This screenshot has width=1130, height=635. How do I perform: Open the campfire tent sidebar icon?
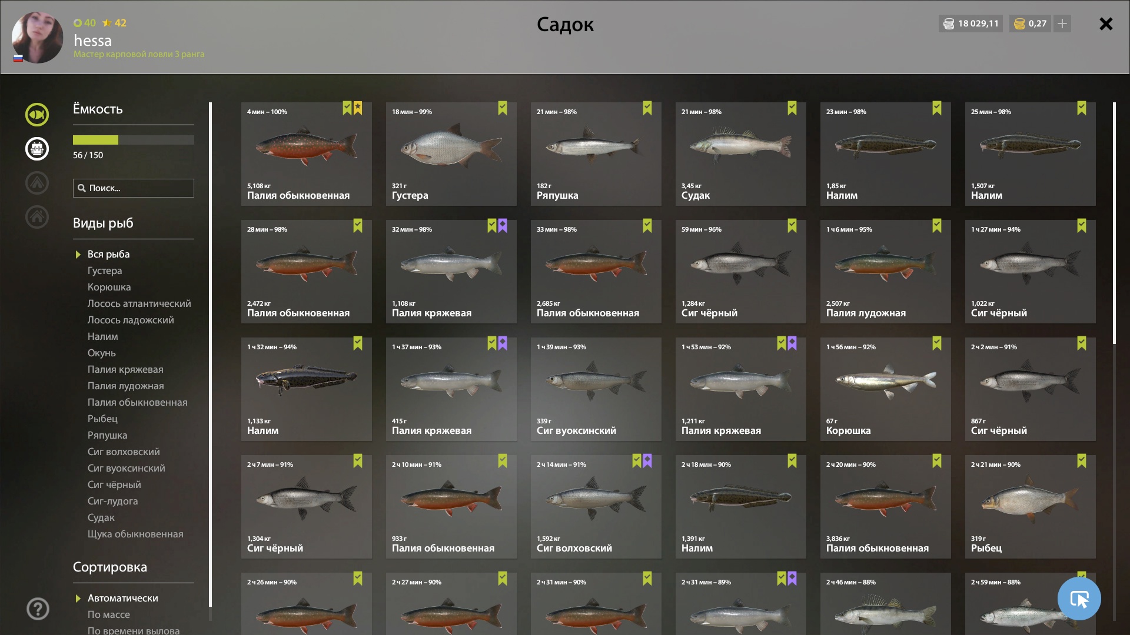[37, 183]
